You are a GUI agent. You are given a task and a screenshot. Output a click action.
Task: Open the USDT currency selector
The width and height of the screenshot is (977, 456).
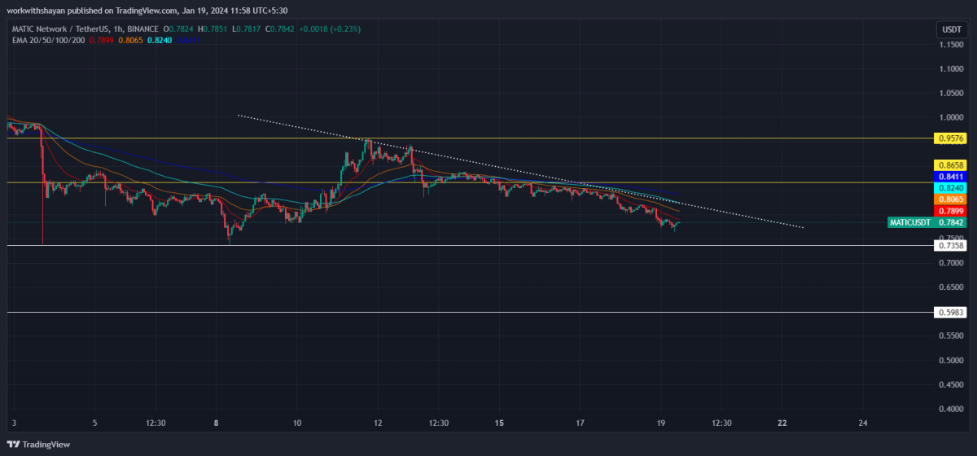(x=950, y=30)
